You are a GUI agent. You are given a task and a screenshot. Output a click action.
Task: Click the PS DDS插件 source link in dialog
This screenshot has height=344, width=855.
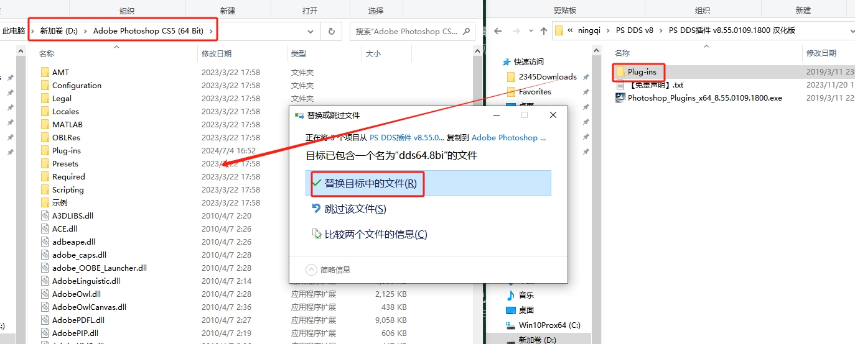407,138
